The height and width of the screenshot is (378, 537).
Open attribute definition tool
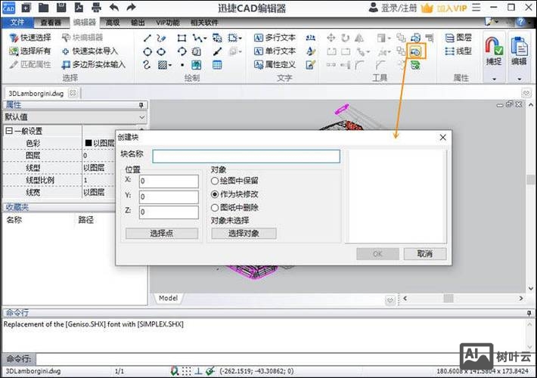click(x=275, y=65)
